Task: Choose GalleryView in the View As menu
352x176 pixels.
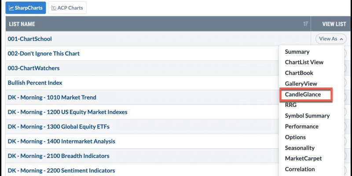Action: point(301,84)
